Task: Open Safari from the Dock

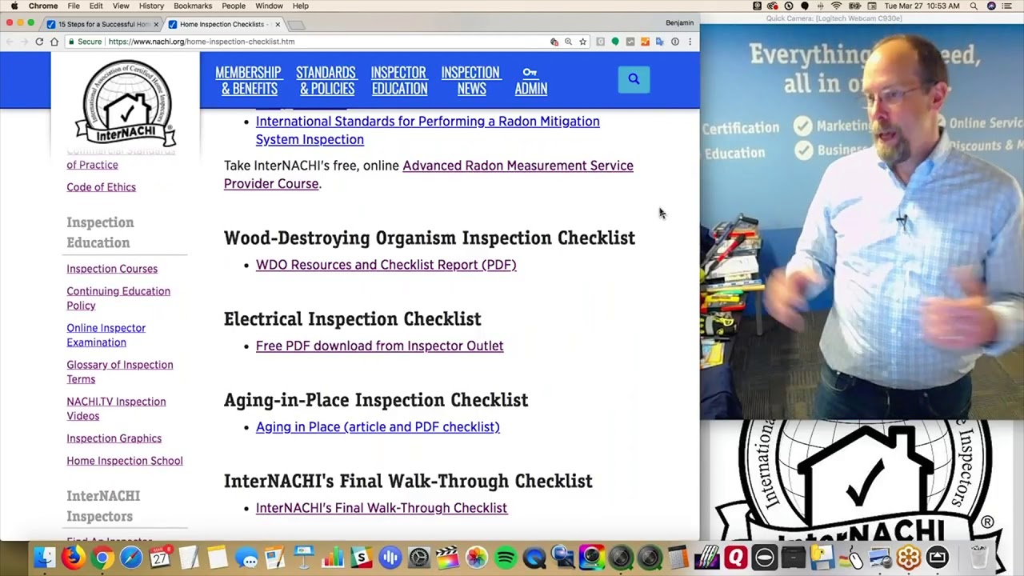Action: (x=130, y=558)
